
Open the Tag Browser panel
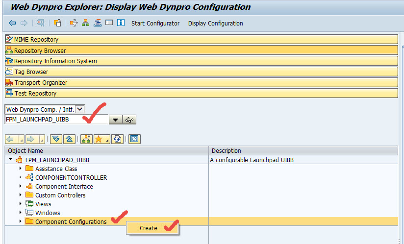[202, 72]
